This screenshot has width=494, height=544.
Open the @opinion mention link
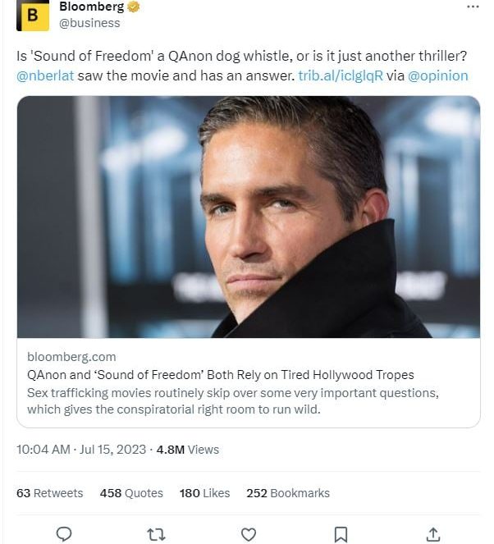tap(438, 75)
